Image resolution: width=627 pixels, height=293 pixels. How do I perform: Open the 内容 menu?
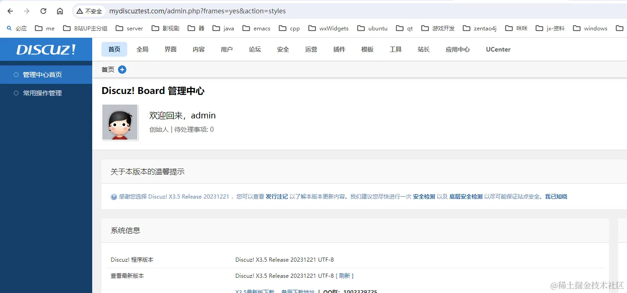(x=199, y=49)
